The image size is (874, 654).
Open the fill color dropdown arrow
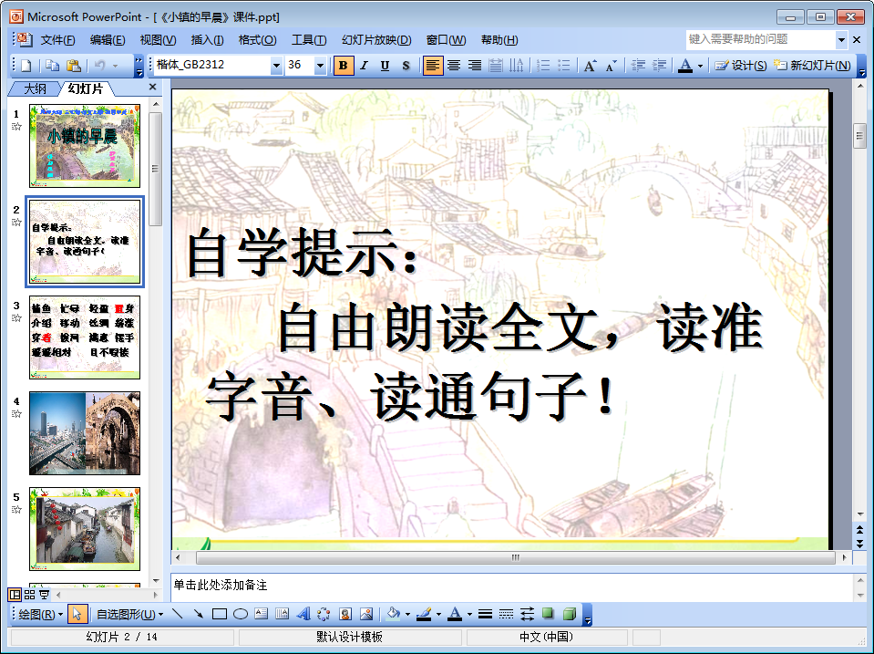click(x=407, y=615)
